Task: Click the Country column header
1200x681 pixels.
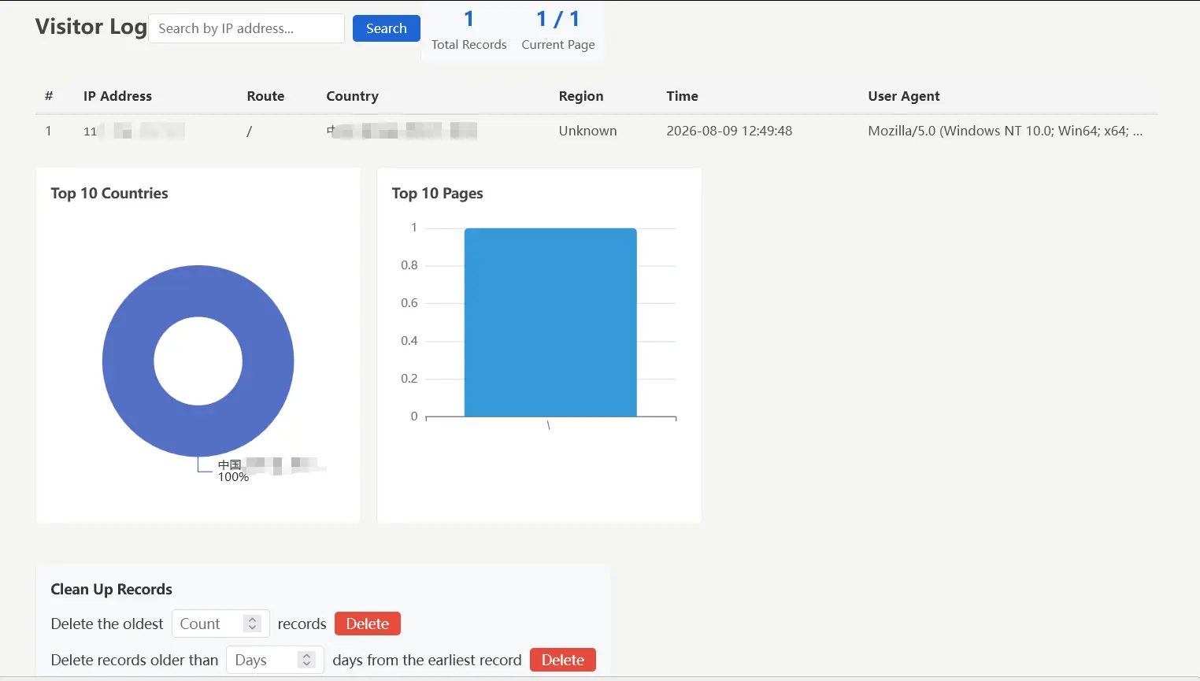Action: [352, 96]
